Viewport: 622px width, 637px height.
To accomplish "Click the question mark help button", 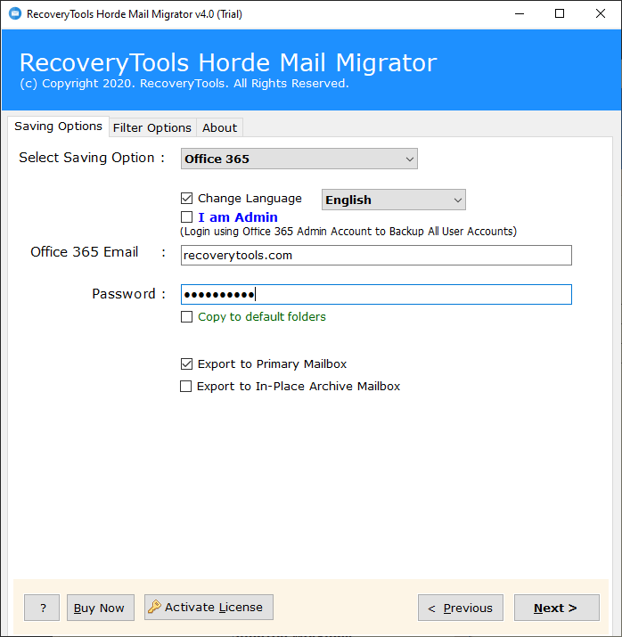I will [x=42, y=608].
